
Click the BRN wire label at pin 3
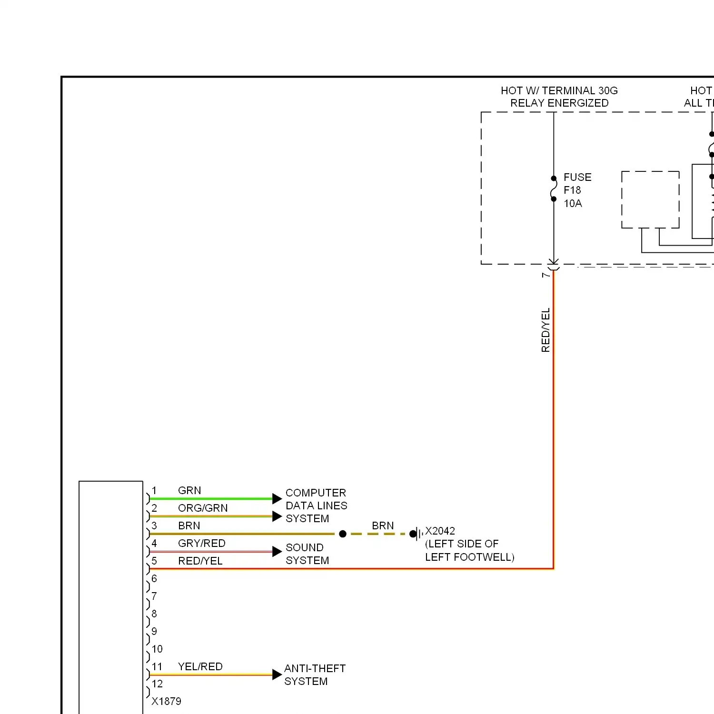click(189, 526)
